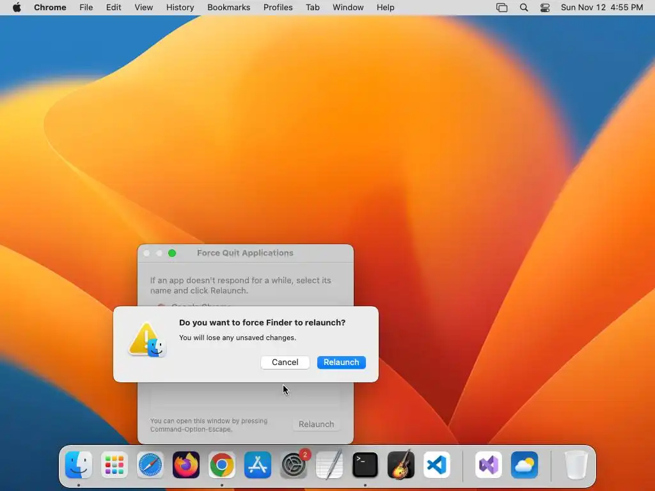Open the View menu
Image resolution: width=655 pixels, height=491 pixels.
pos(143,8)
